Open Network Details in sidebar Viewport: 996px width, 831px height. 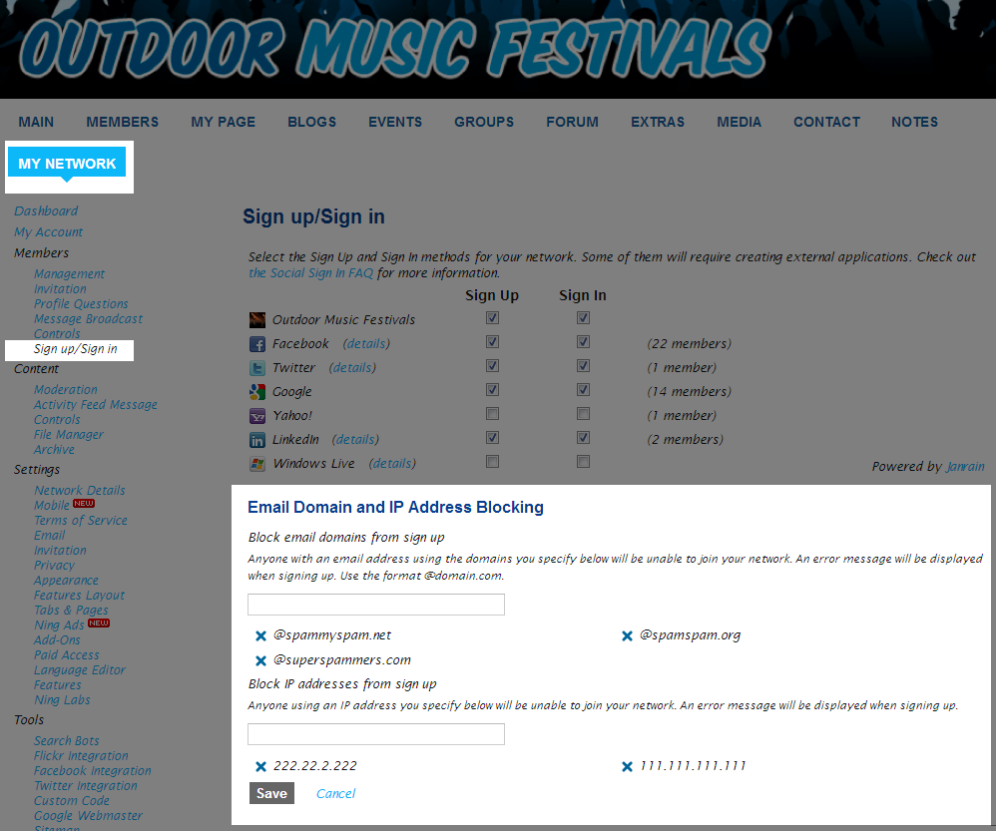80,491
